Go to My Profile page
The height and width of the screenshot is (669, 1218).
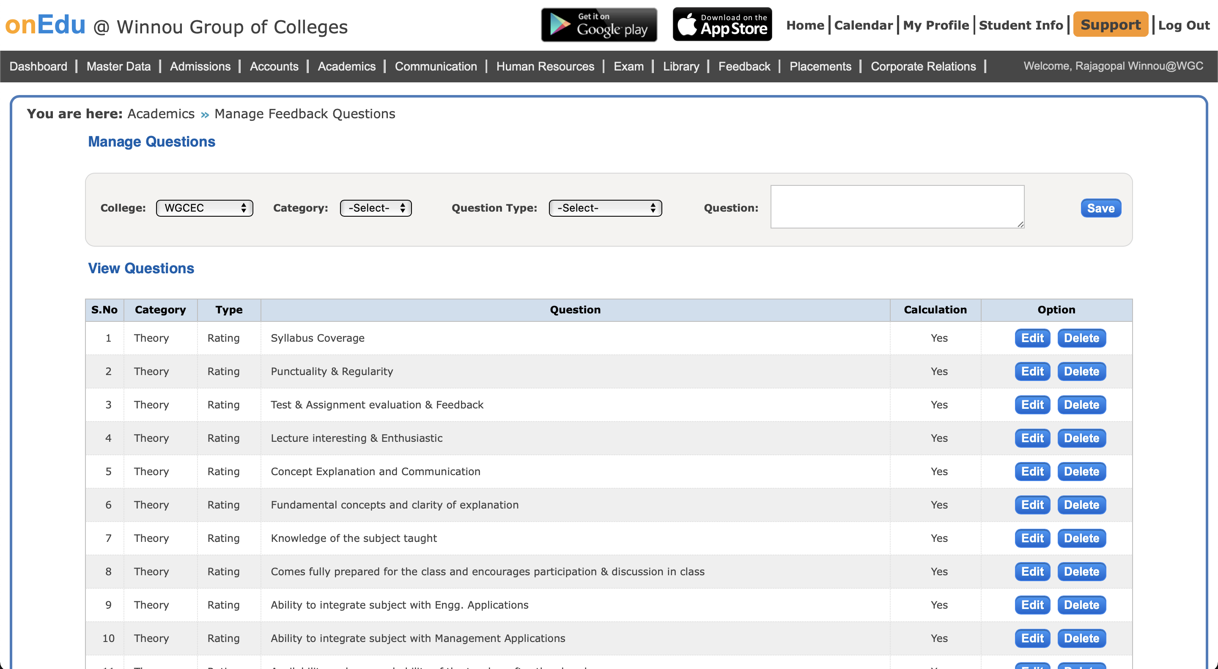pyautogui.click(x=935, y=25)
